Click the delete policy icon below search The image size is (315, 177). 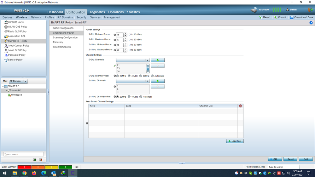pos(41,160)
